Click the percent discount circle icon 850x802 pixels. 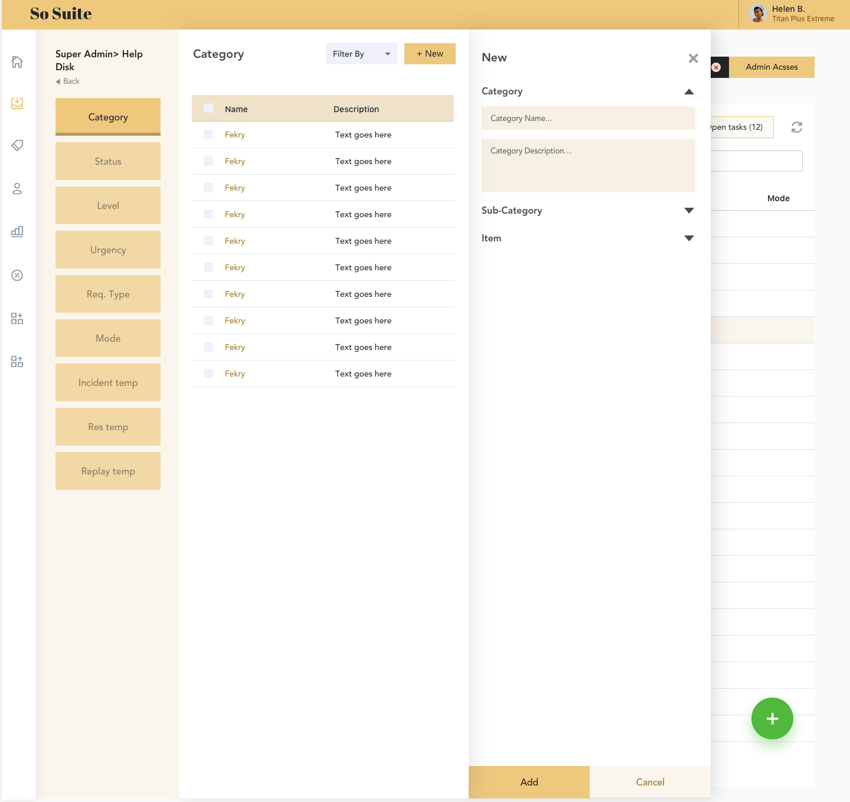(x=17, y=275)
